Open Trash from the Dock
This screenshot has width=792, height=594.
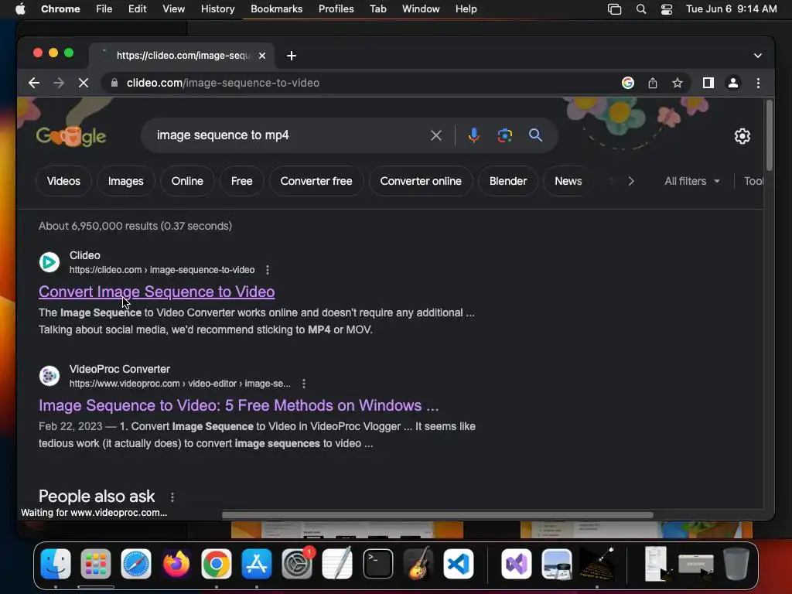(x=736, y=564)
